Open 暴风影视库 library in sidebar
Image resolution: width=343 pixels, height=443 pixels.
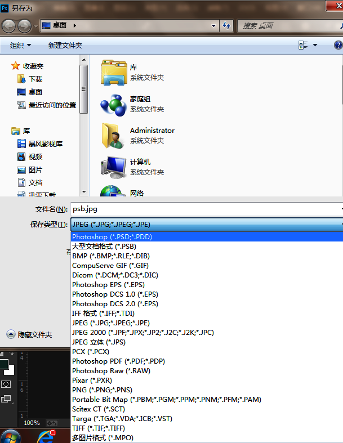pos(40,144)
